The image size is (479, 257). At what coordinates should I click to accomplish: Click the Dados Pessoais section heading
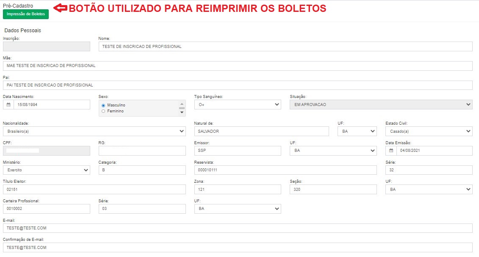pyautogui.click(x=22, y=31)
